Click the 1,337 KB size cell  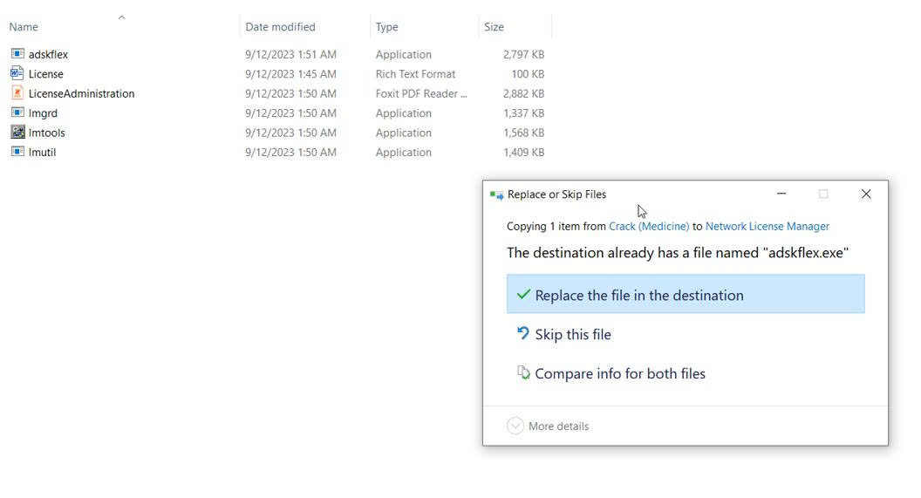523,113
